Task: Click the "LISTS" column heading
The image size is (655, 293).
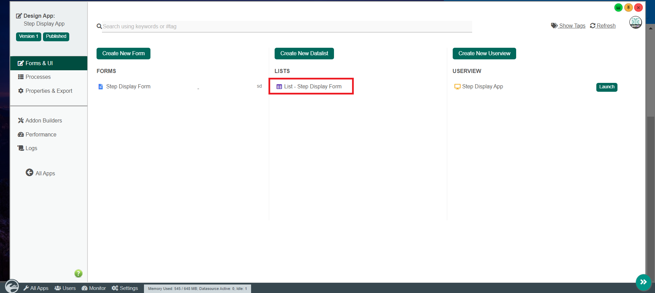Action: (282, 71)
